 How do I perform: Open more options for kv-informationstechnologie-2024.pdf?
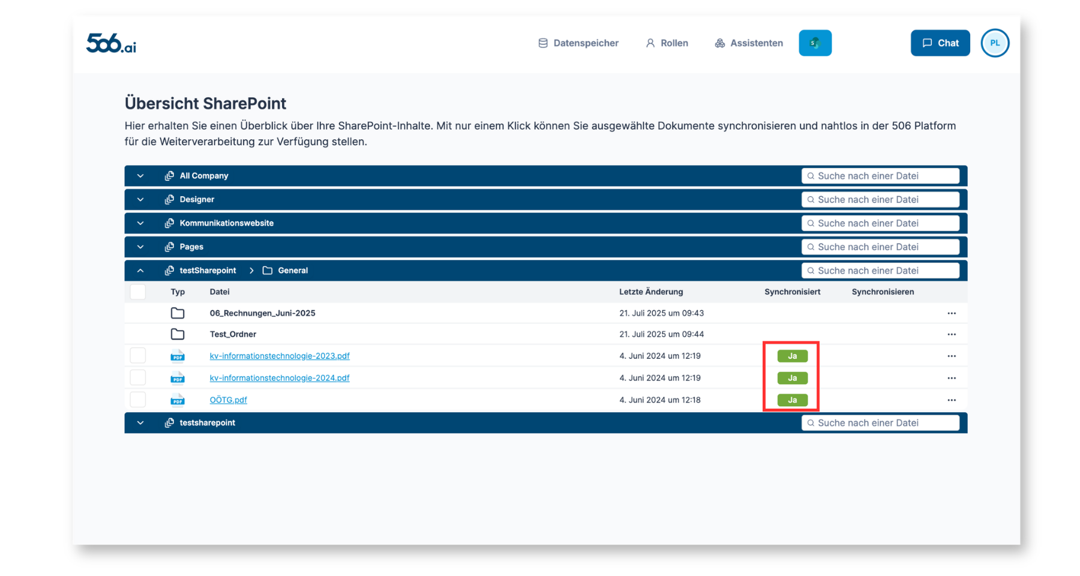point(952,378)
